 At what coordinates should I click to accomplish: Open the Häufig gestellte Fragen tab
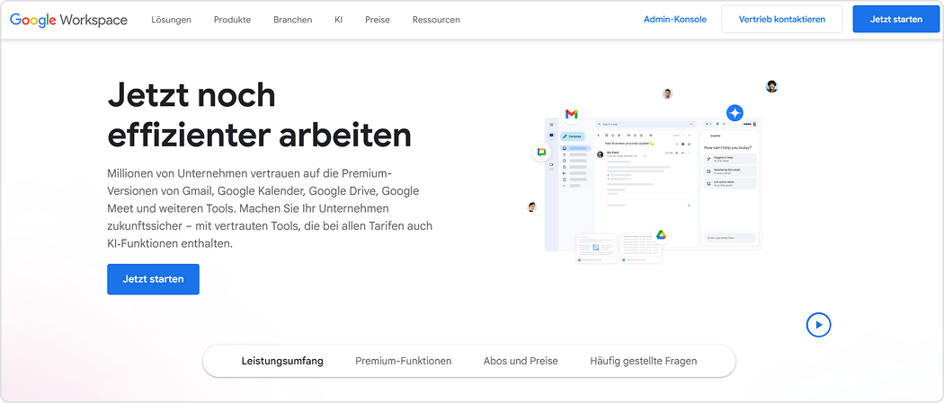point(644,361)
